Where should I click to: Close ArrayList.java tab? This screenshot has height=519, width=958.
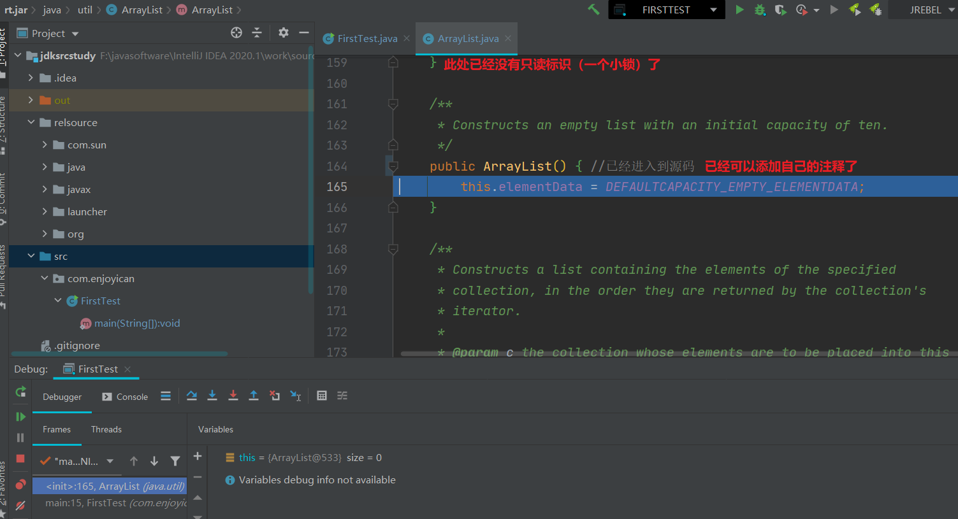[x=508, y=38]
